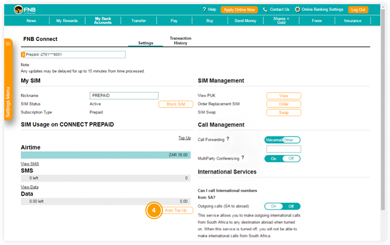The height and width of the screenshot is (245, 390).
Task: Click the Block SIM button
Action: click(175, 104)
